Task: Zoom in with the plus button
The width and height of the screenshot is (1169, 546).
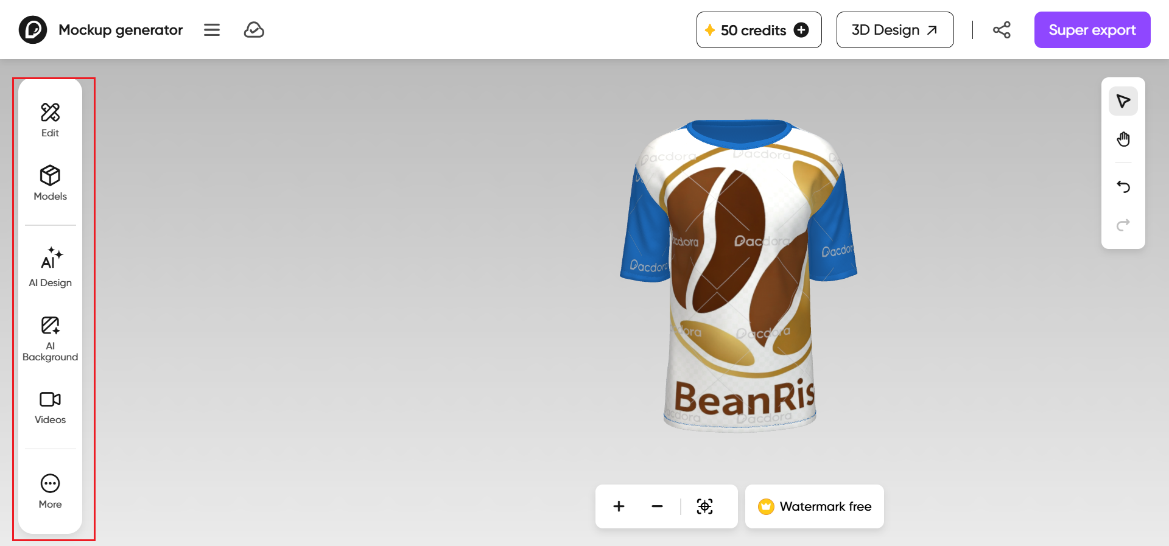Action: click(x=619, y=506)
